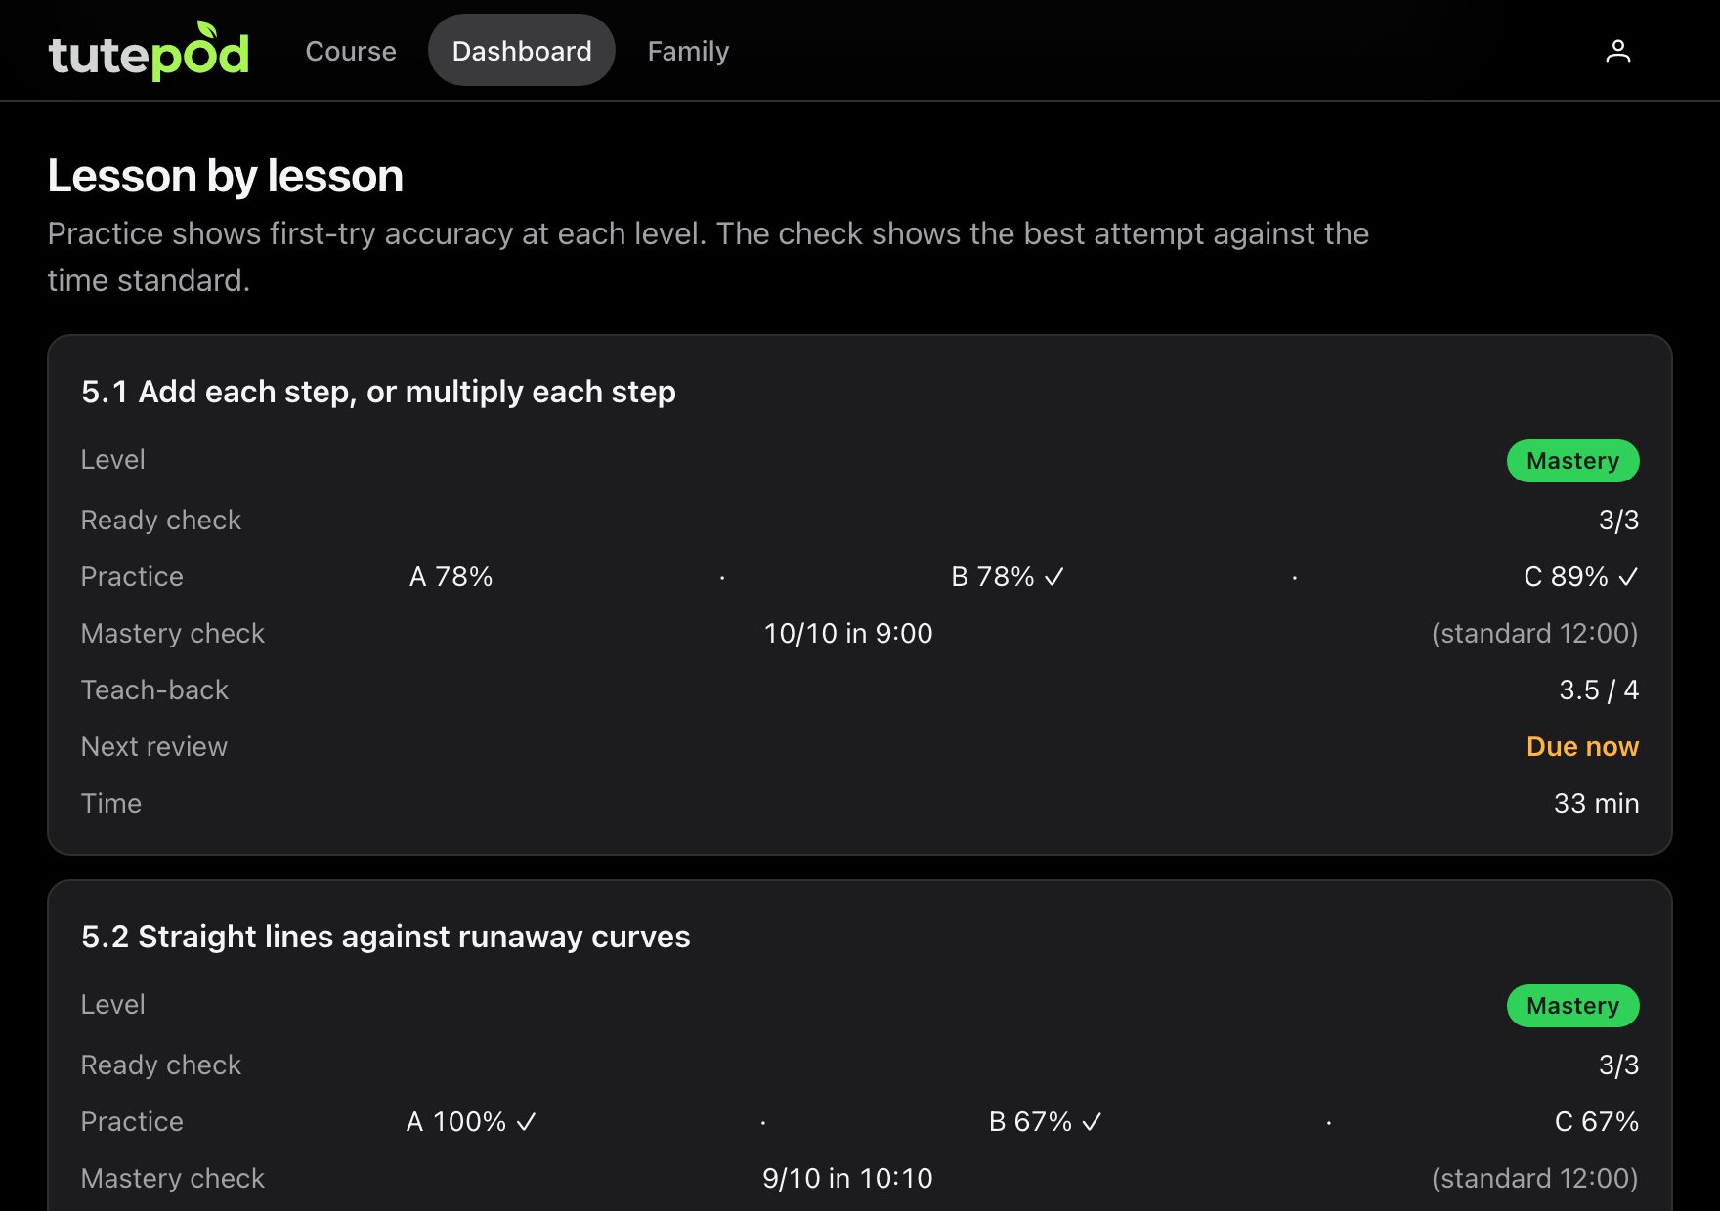Screen dimensions: 1720x1211
Task: Click the 3.5 / 4 Teach-back score
Action: click(x=1599, y=690)
